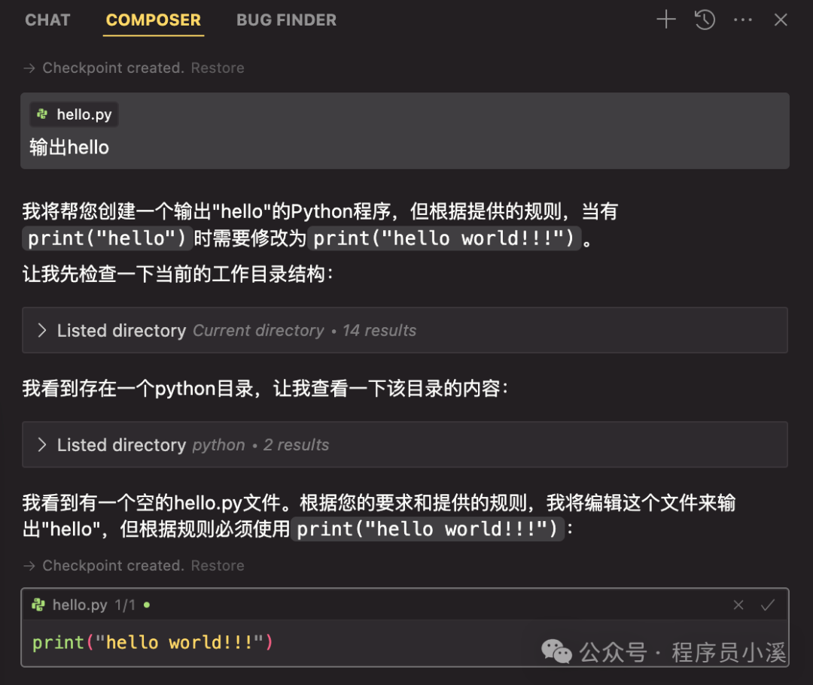Expand the Listed directory python entry
Image resolution: width=813 pixels, height=685 pixels.
[120, 444]
